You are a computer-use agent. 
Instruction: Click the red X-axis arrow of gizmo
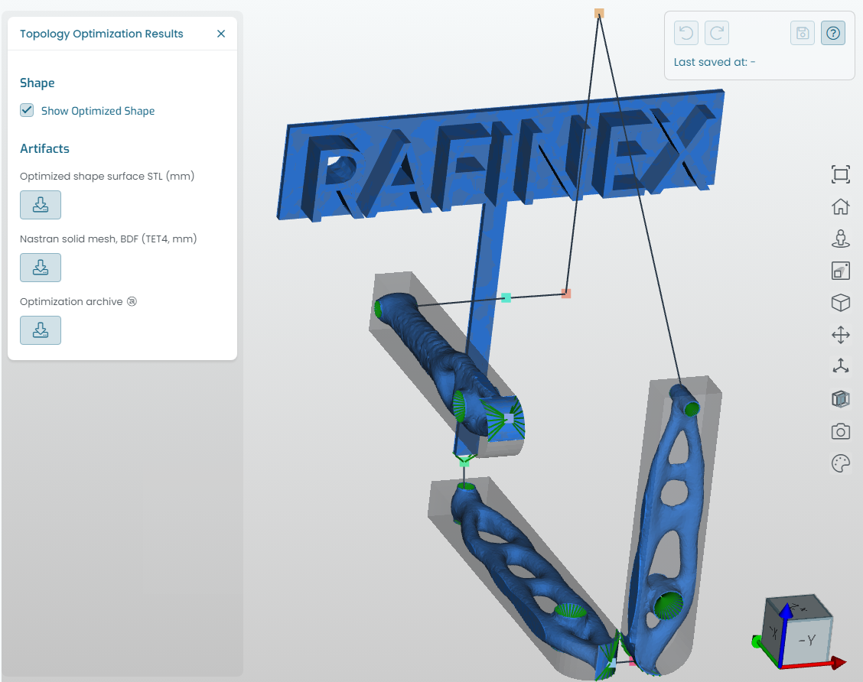point(839,663)
